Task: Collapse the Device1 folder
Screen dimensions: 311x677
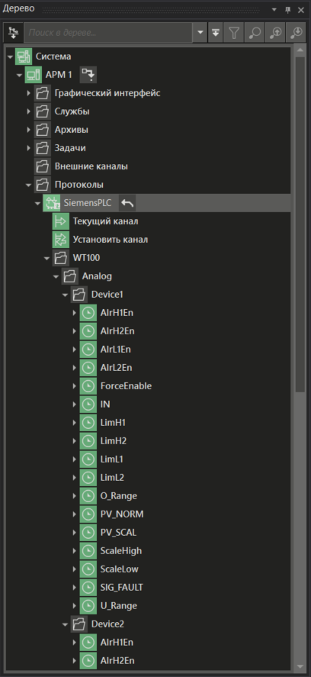Action: coord(65,295)
